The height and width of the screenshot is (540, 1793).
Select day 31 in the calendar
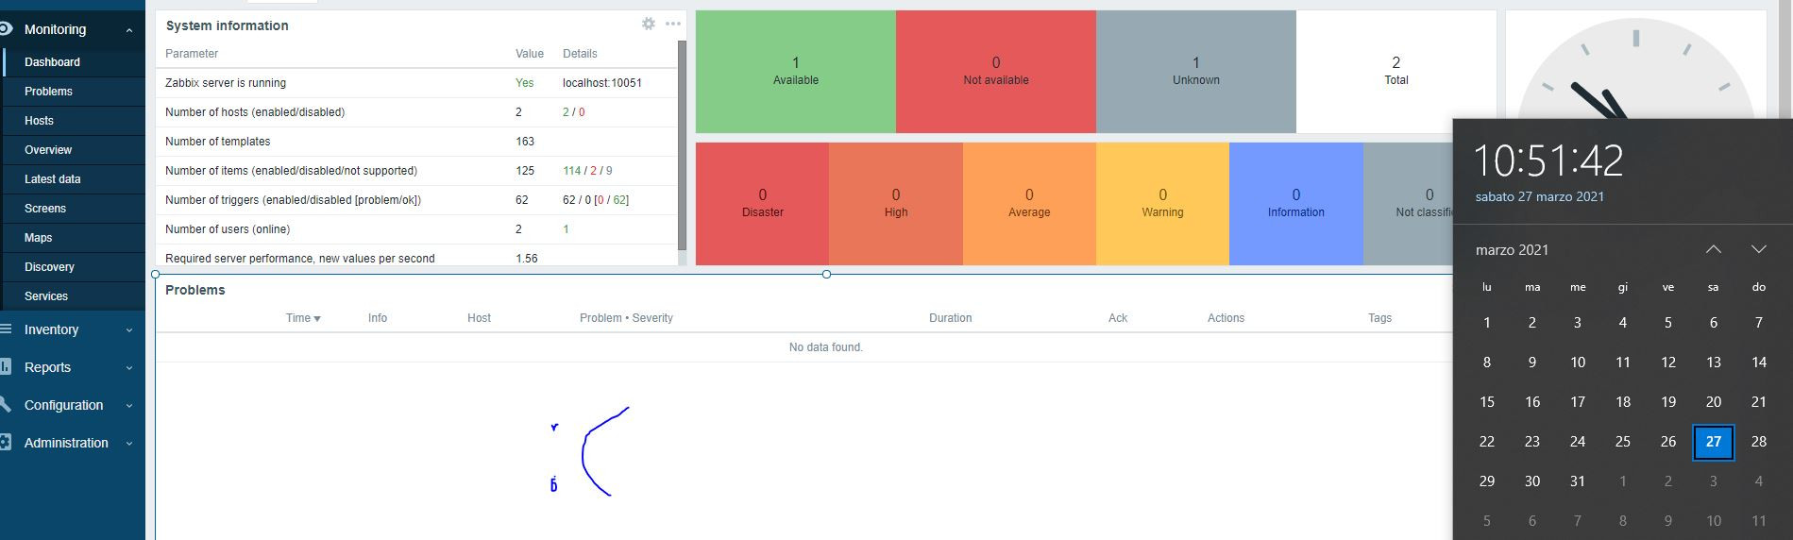coord(1578,481)
